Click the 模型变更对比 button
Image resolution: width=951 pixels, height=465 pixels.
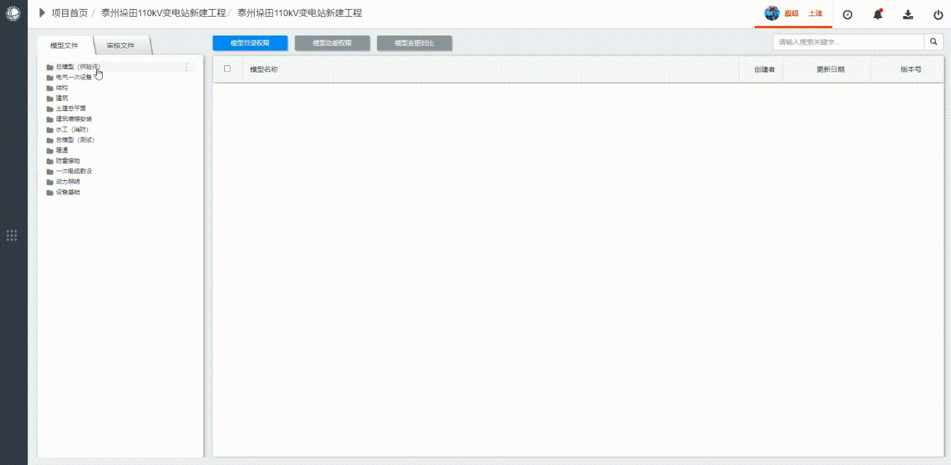(414, 43)
